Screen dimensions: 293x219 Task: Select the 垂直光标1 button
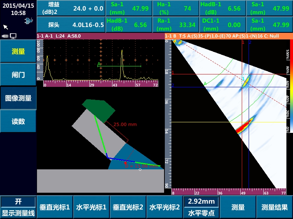(55, 207)
